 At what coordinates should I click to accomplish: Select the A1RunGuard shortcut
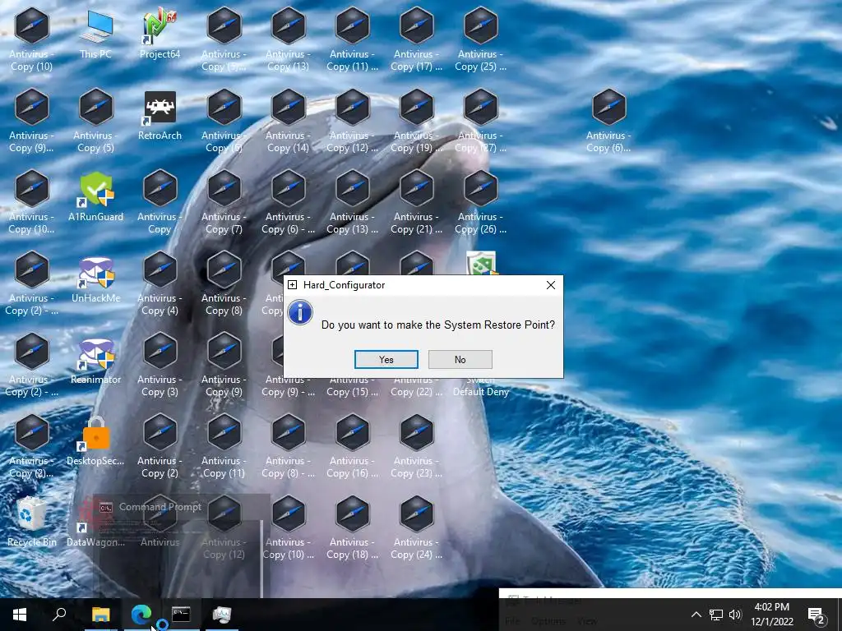tap(95, 197)
